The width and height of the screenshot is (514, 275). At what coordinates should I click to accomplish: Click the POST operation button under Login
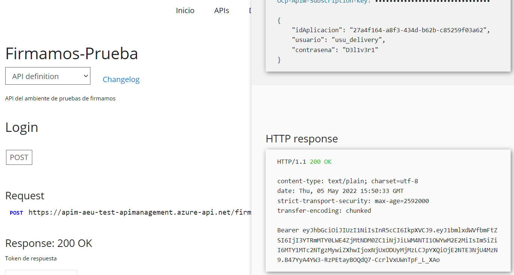(x=19, y=157)
